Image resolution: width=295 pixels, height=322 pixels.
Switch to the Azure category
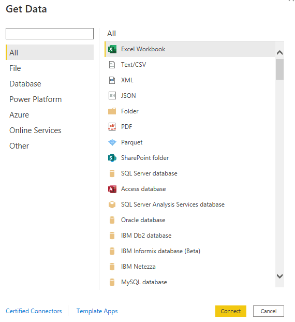click(x=50, y=115)
